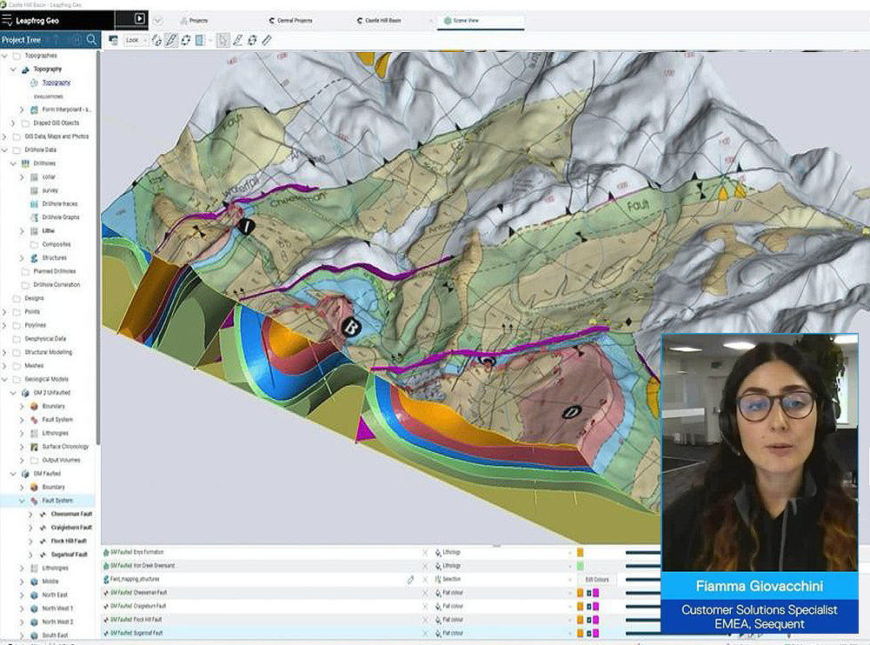
Task: Click the Topography surface icon in the tree
Action: click(x=25, y=70)
